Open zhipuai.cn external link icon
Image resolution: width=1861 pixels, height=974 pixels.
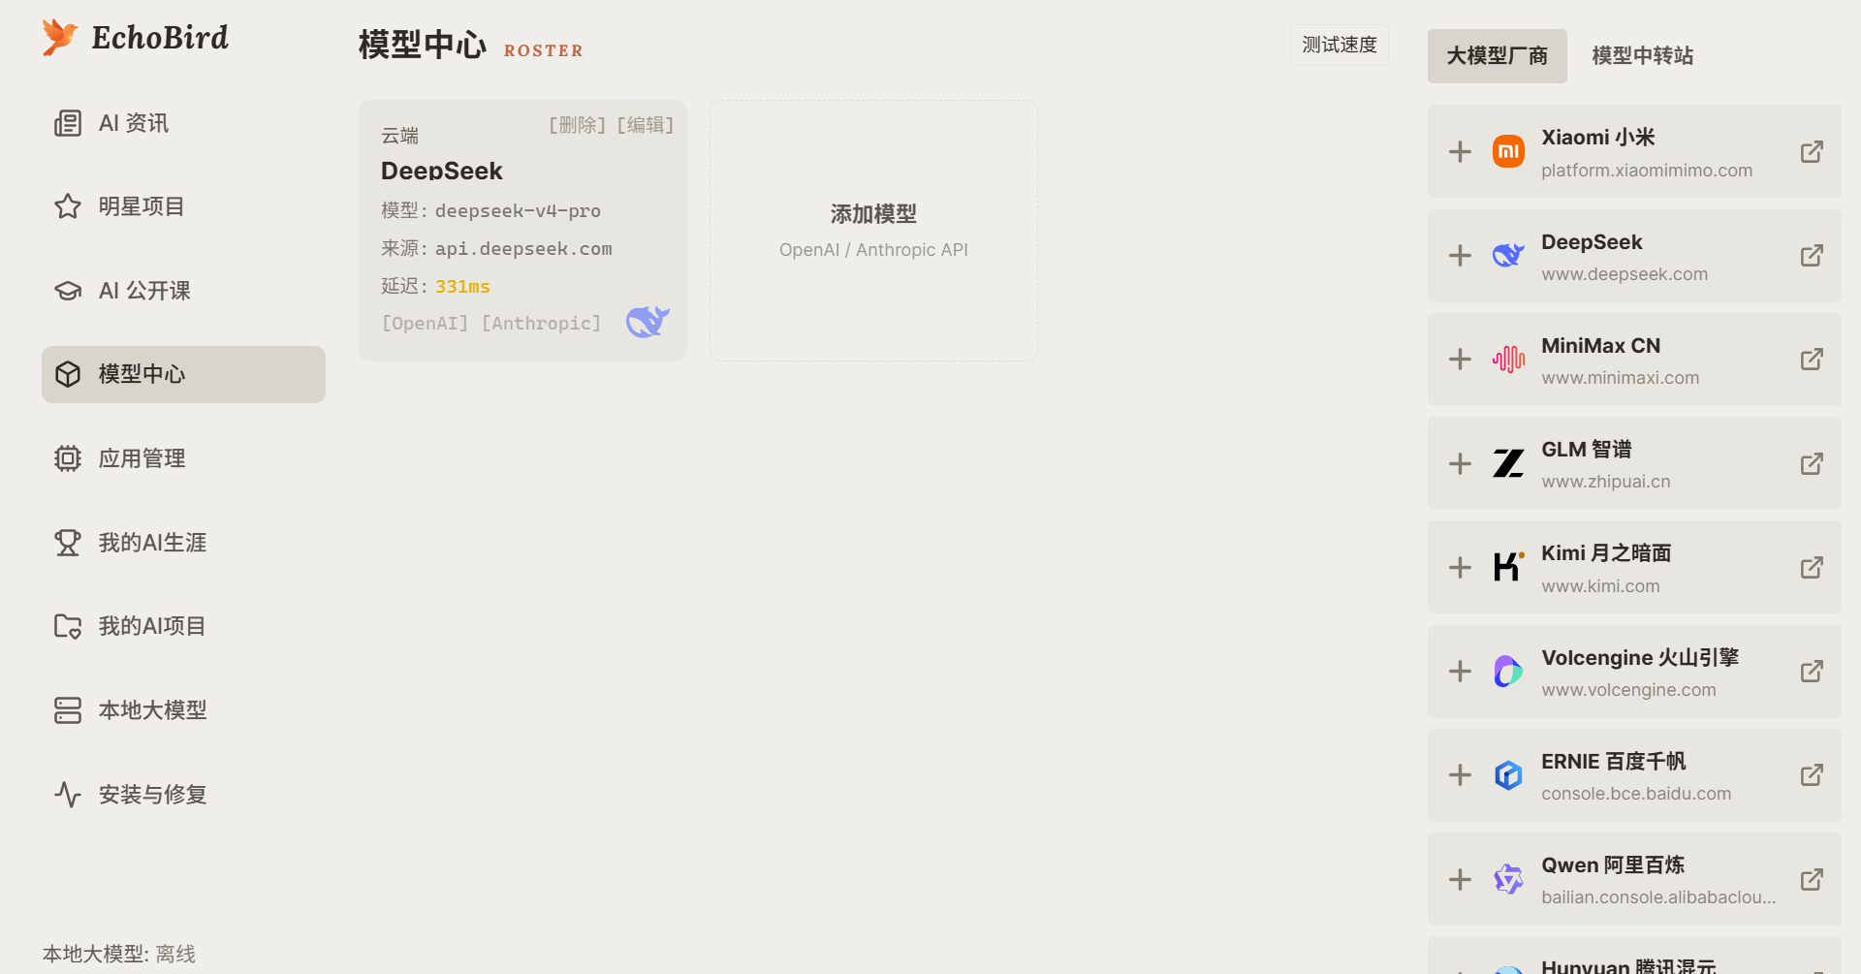coord(1812,463)
